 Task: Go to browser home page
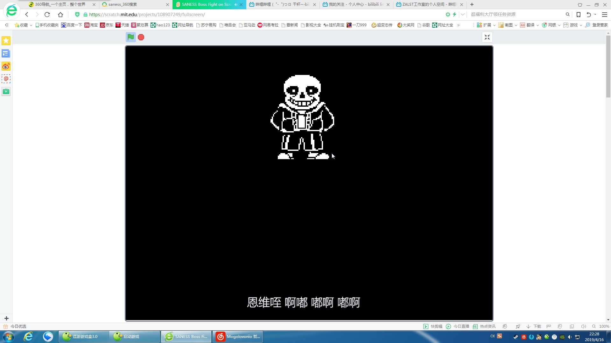pyautogui.click(x=60, y=15)
